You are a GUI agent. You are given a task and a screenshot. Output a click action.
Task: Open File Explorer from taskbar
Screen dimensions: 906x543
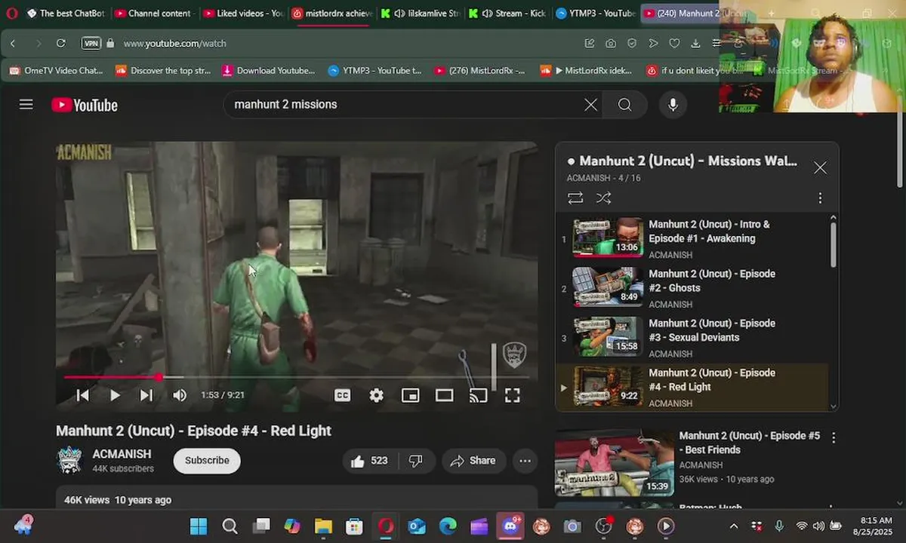(323, 526)
